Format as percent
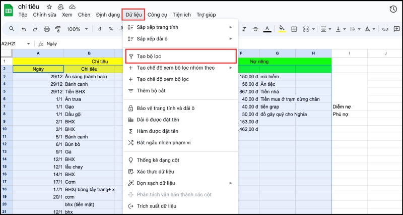The image size is (403, 215). pyautogui.click(x=111, y=29)
